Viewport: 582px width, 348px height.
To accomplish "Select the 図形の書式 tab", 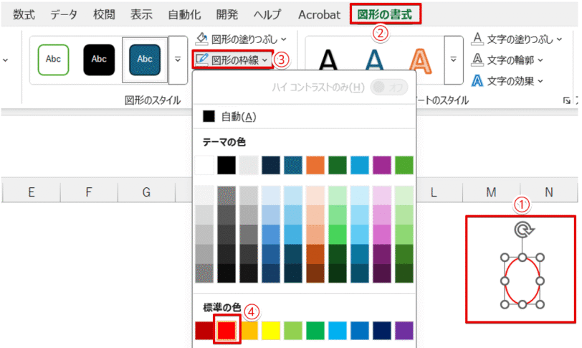I will coord(385,14).
